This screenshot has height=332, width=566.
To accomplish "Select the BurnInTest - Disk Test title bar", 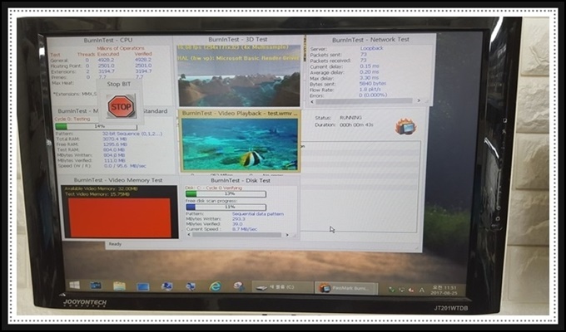I will (241, 180).
